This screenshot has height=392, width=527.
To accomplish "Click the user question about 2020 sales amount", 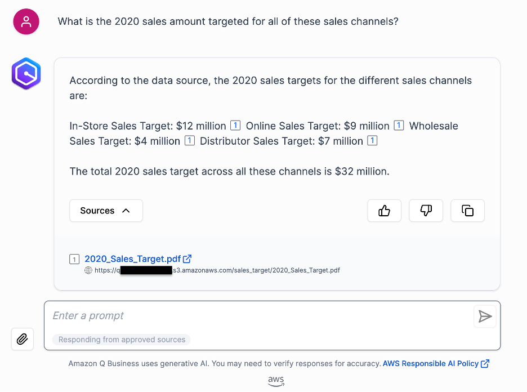I will click(x=228, y=21).
